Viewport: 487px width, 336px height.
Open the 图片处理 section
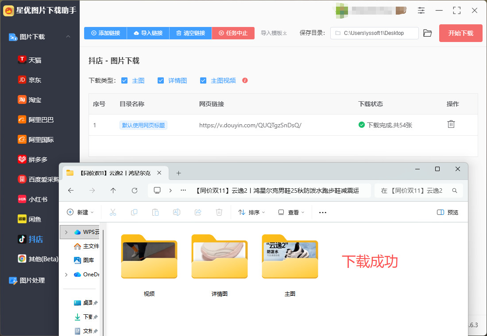[x=27, y=280]
